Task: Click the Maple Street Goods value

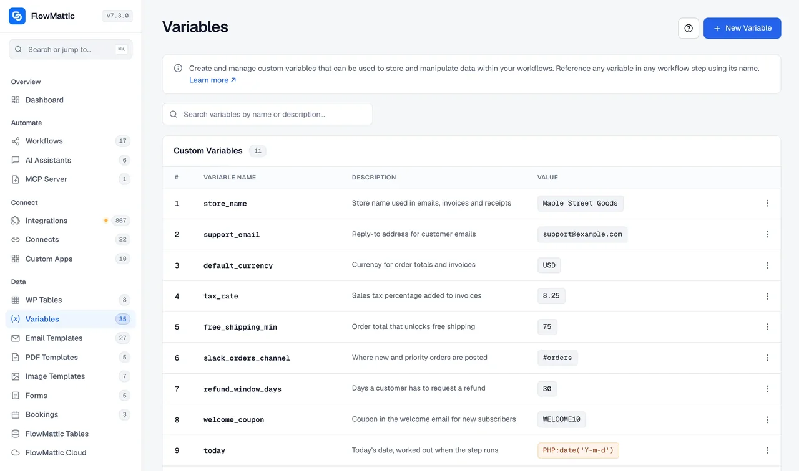Action: [581, 204]
